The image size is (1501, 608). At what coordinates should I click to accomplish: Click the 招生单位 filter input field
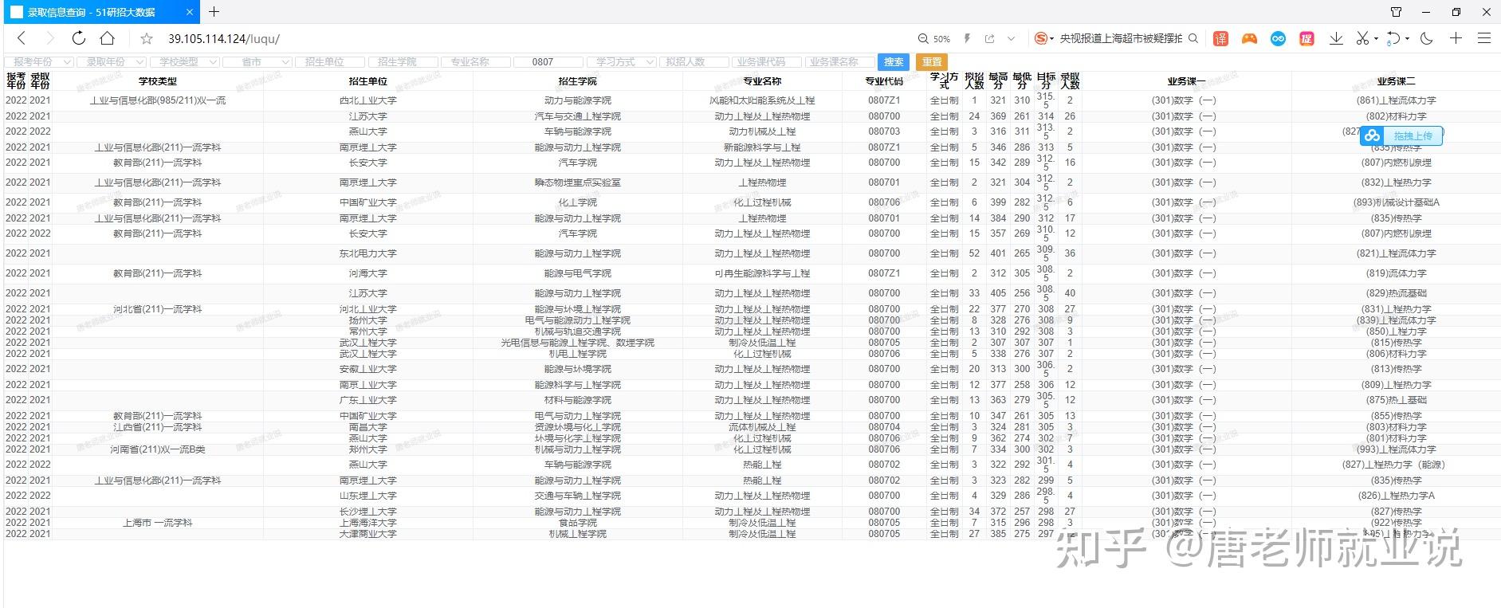pos(330,62)
